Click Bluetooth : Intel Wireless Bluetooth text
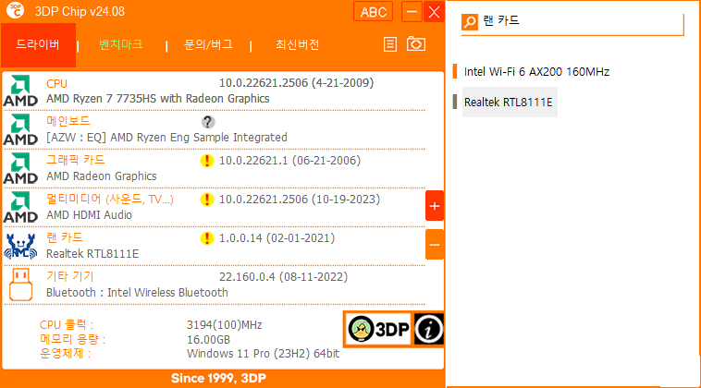This screenshot has height=388, width=701. pos(137,293)
